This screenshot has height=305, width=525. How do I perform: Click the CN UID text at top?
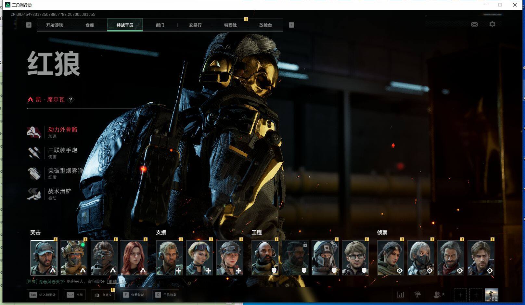53,15
